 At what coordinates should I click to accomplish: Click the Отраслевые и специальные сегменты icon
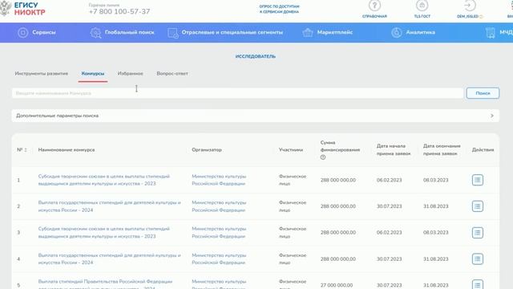(x=173, y=33)
